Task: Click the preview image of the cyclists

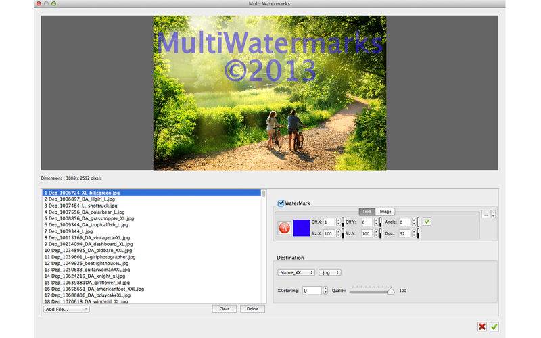Action: pyautogui.click(x=270, y=93)
